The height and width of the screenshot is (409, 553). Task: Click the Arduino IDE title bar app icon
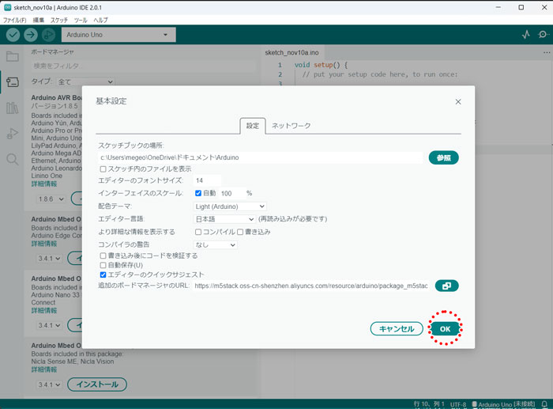pyautogui.click(x=7, y=7)
